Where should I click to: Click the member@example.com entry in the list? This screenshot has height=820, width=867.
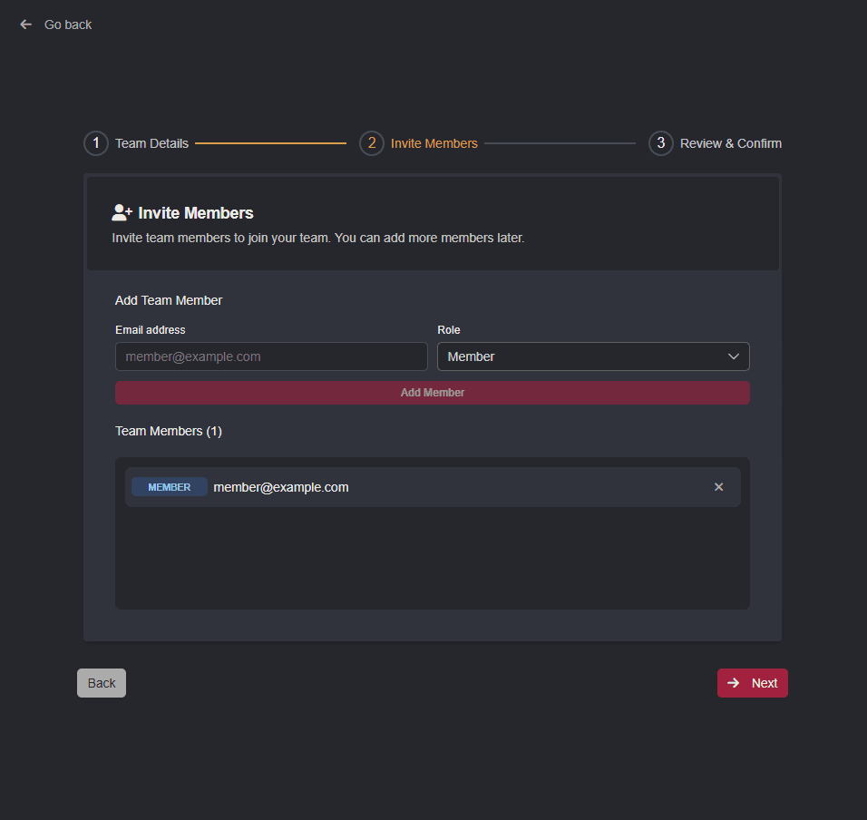(281, 487)
